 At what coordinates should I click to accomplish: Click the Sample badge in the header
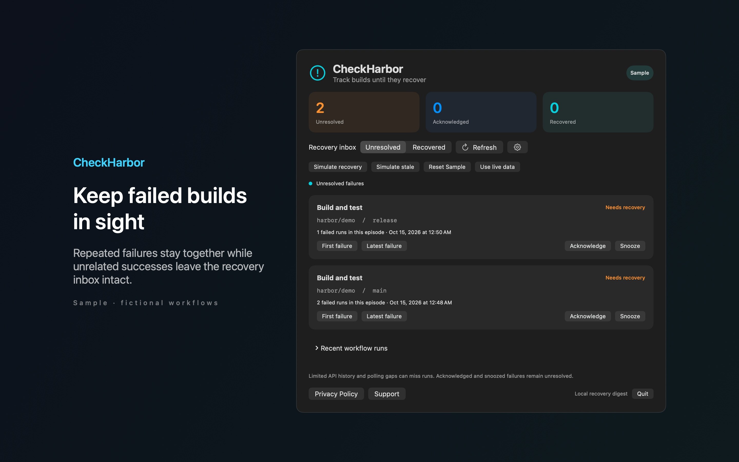[639, 73]
